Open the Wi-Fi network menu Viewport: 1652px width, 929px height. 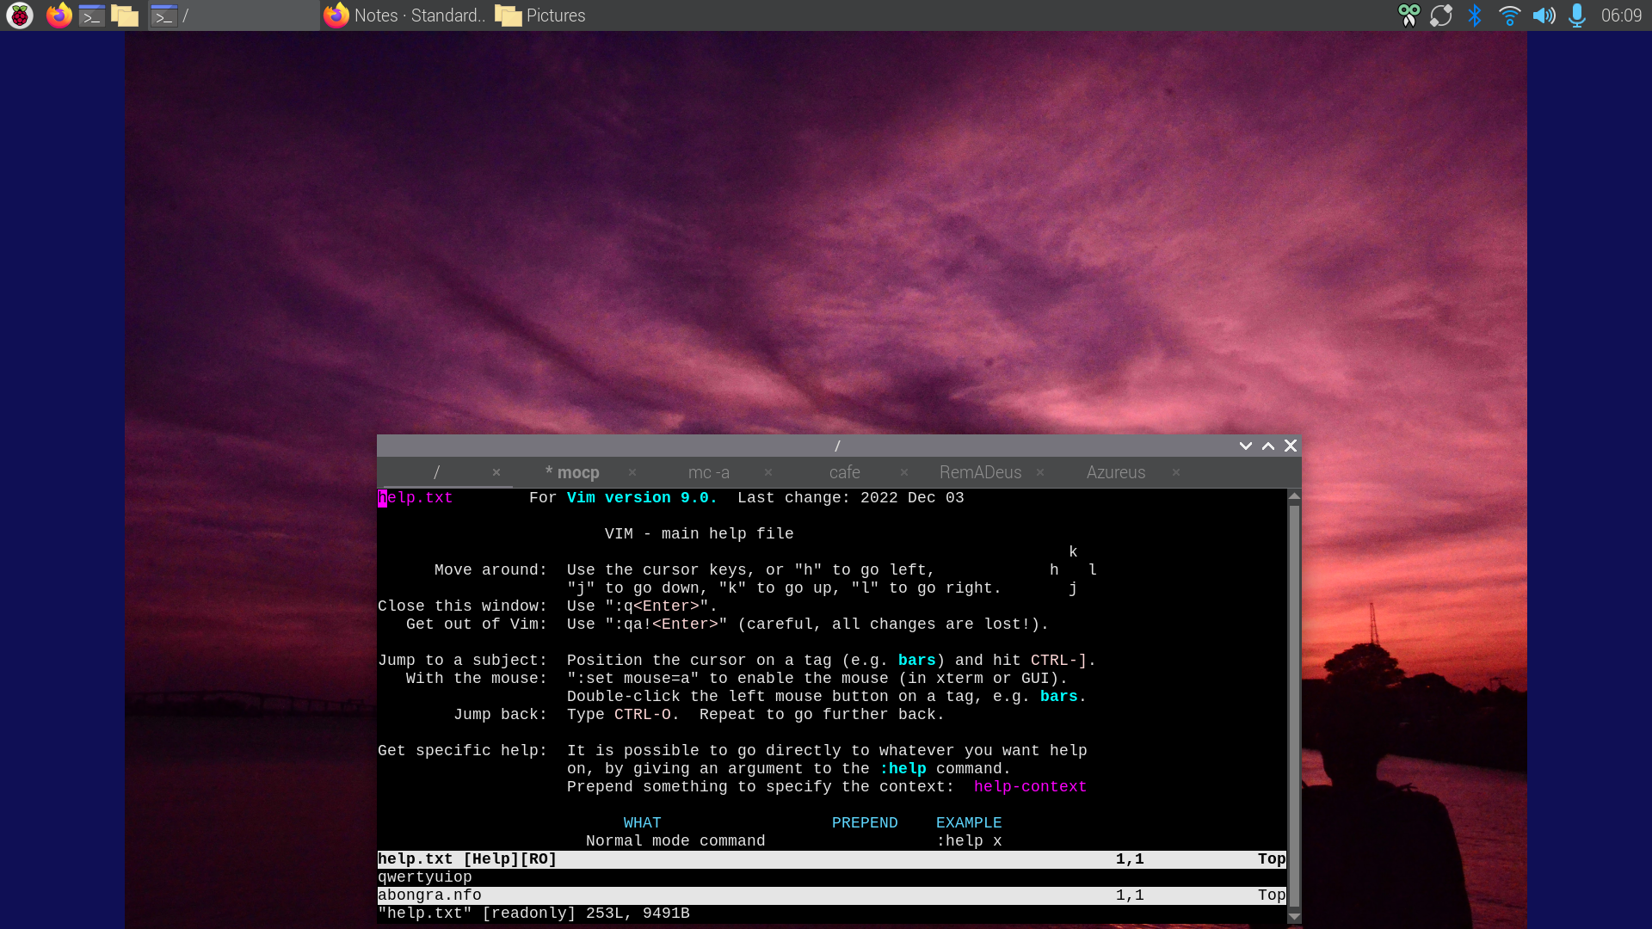click(x=1509, y=15)
